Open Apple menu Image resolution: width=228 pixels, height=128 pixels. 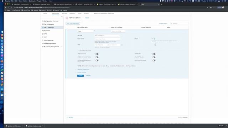(x=2, y=1)
